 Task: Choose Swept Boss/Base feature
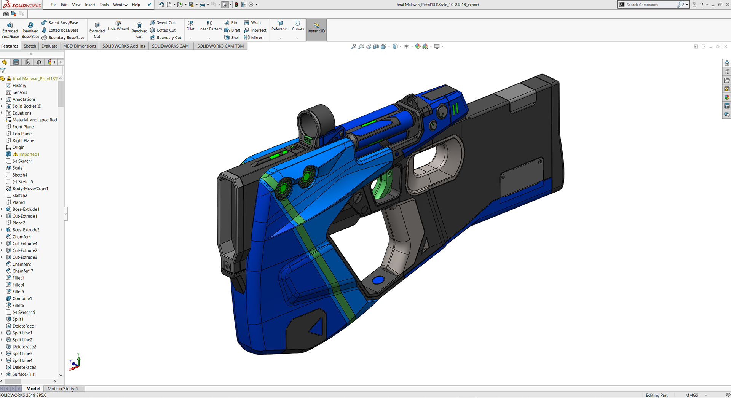pyautogui.click(x=60, y=23)
